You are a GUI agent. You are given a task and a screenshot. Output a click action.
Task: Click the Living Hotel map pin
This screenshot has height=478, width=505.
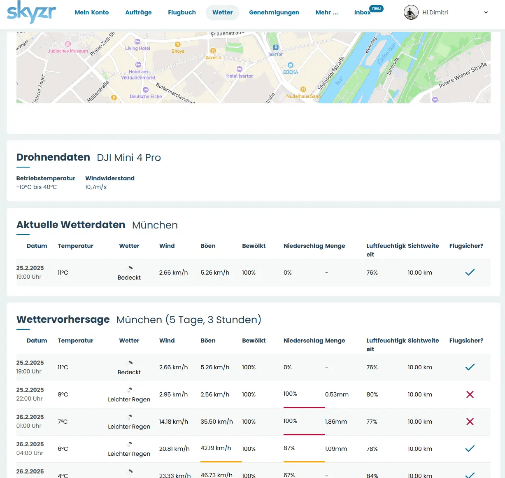click(x=137, y=42)
